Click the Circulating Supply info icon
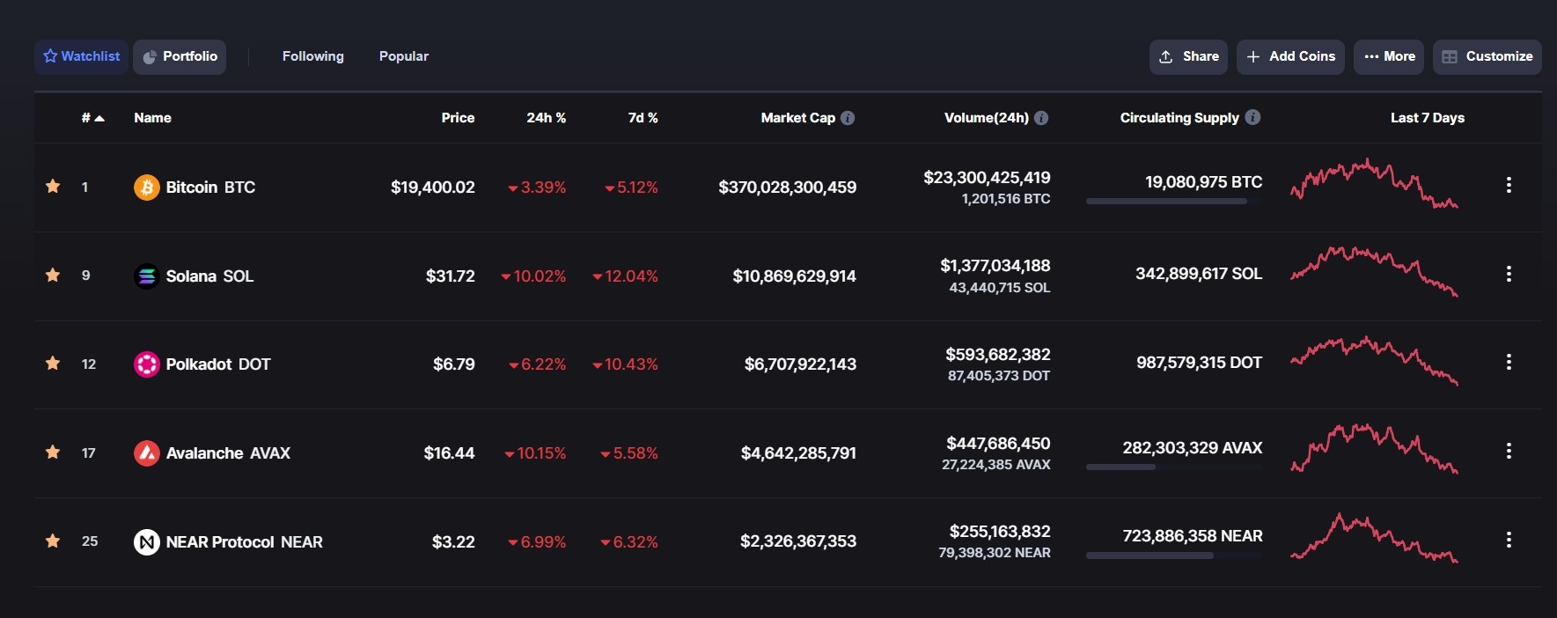This screenshot has height=618, width=1557. tap(1253, 117)
